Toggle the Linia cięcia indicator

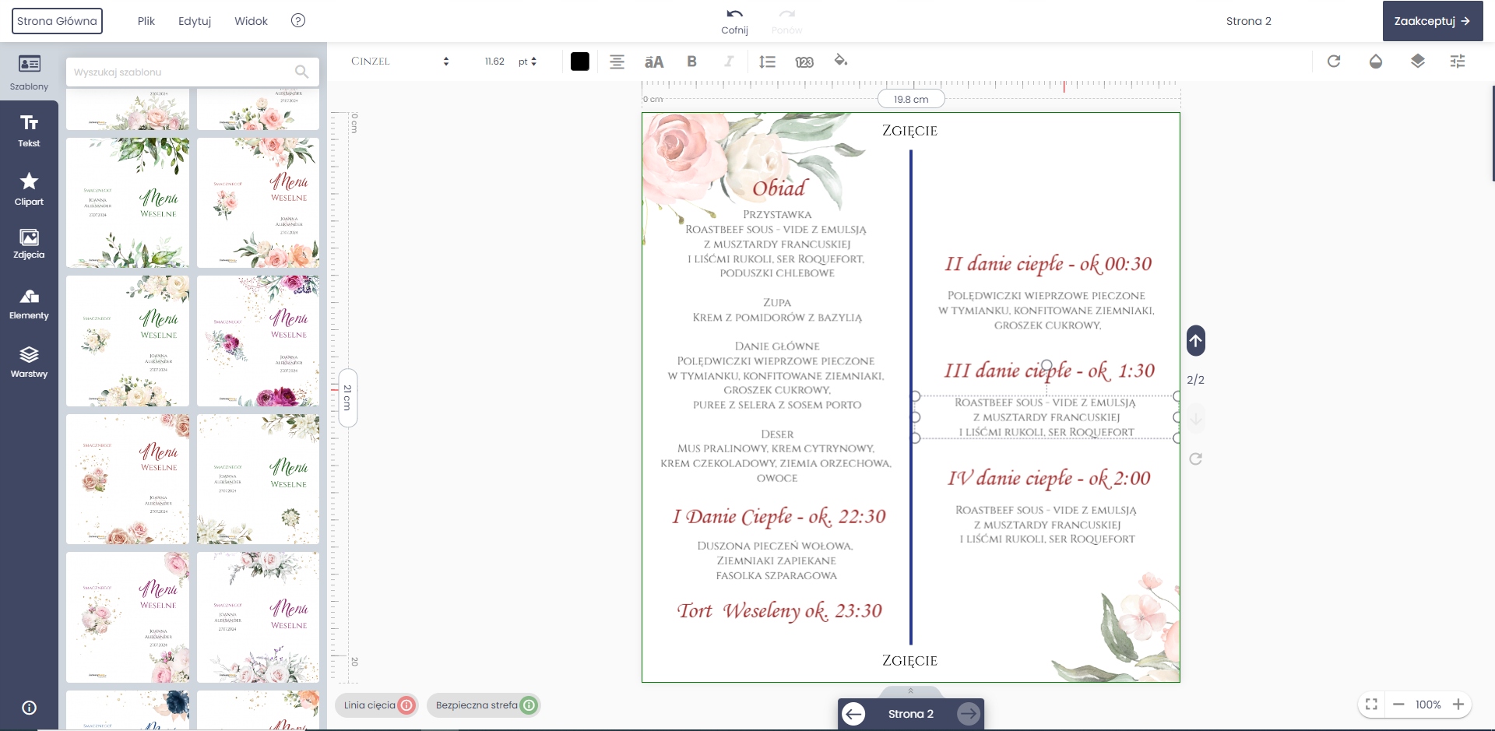click(x=377, y=705)
